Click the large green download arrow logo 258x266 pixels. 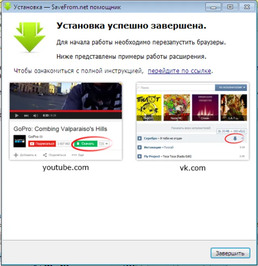[29, 37]
